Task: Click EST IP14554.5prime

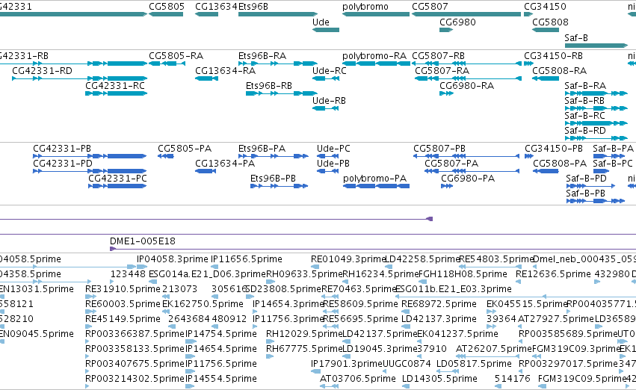Action: tap(221, 379)
